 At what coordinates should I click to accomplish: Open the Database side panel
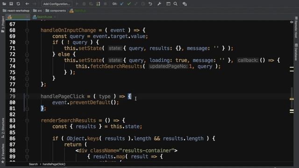(296, 52)
